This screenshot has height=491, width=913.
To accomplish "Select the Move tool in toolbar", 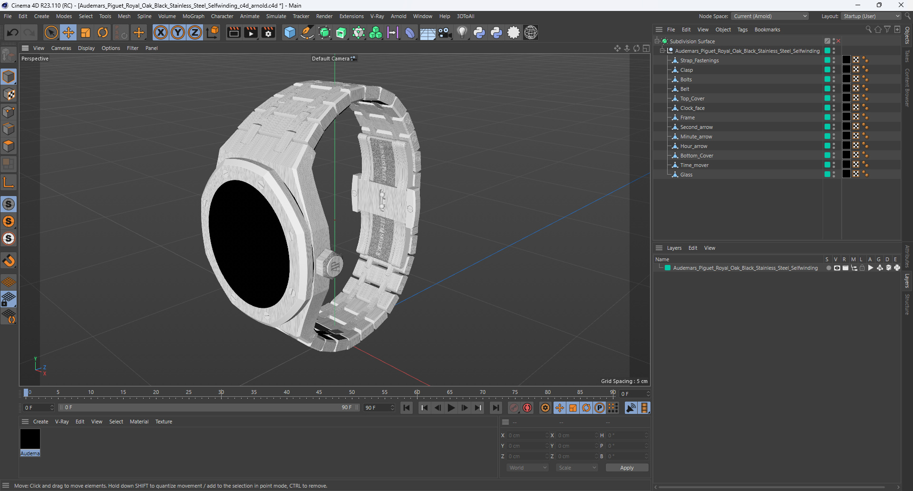I will tap(68, 33).
